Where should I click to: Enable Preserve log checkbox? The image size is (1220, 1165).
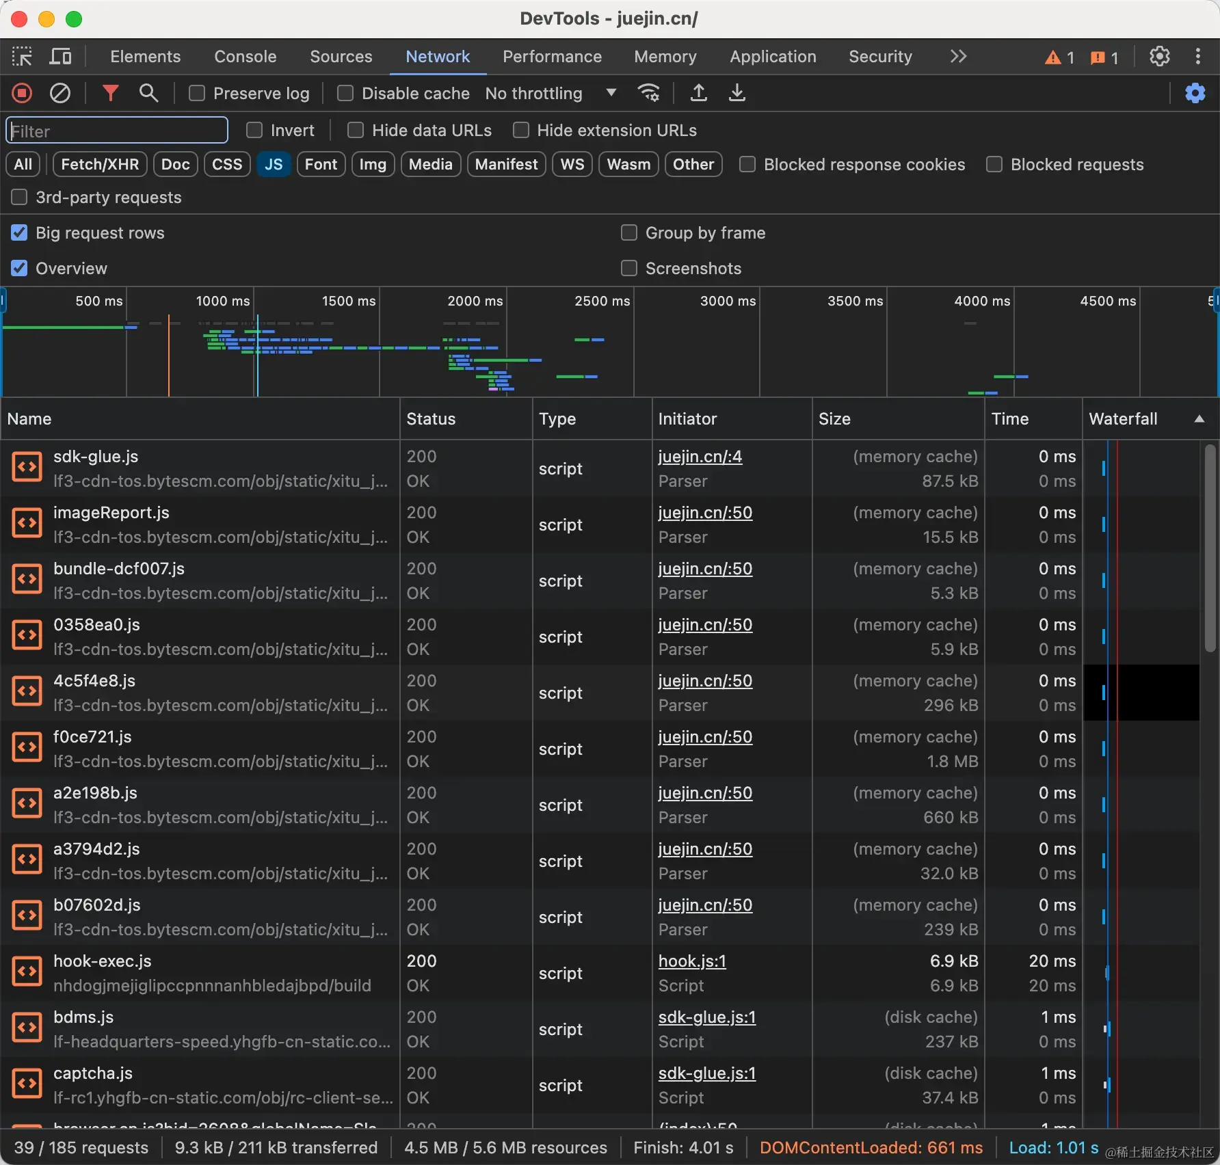pos(197,93)
